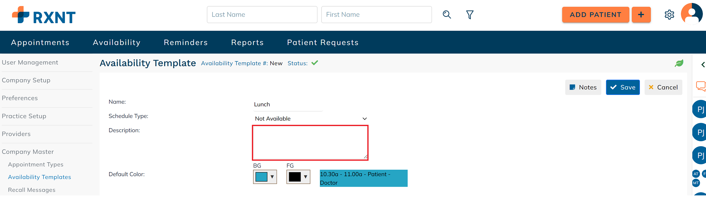Open the orange chat messages icon
The height and width of the screenshot is (197, 706).
[701, 86]
